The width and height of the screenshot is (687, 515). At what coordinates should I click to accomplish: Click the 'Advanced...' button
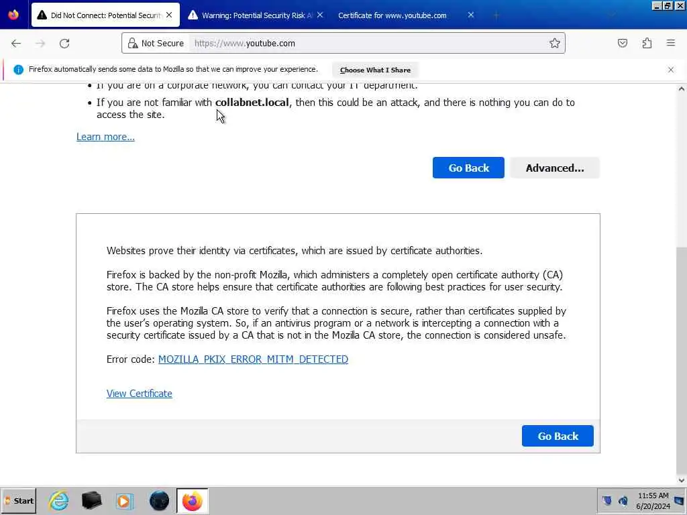[555, 168]
